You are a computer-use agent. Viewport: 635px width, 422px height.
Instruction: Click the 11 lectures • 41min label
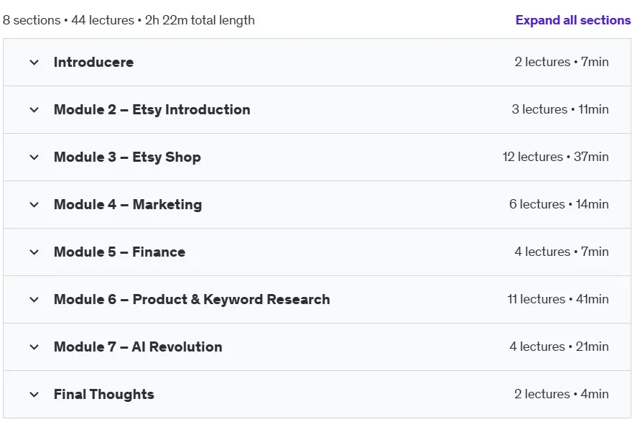coord(558,299)
